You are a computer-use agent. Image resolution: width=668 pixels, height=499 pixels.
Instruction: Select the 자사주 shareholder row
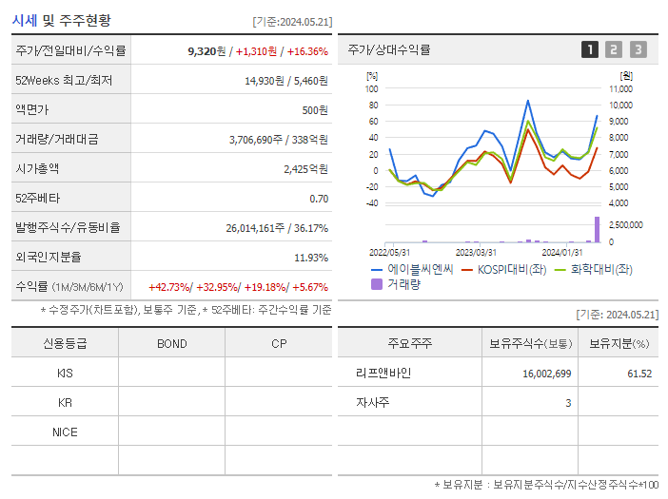coord(498,402)
